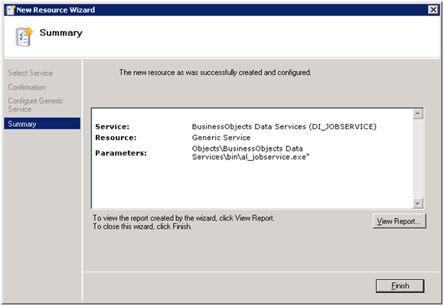The image size is (444, 306).
Task: Select the Select Service step
Action: 31,73
